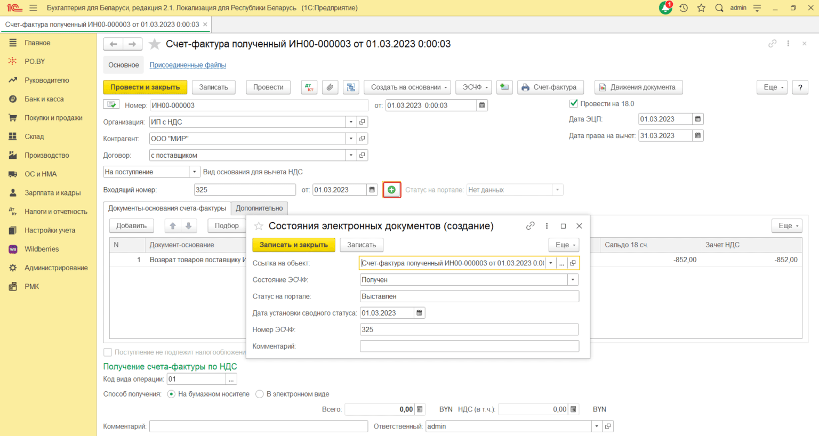Click the Комментарий field in the dialog
The width and height of the screenshot is (819, 436).
click(x=469, y=346)
